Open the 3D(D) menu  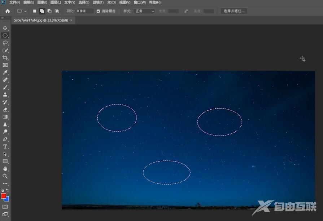tap(111, 3)
